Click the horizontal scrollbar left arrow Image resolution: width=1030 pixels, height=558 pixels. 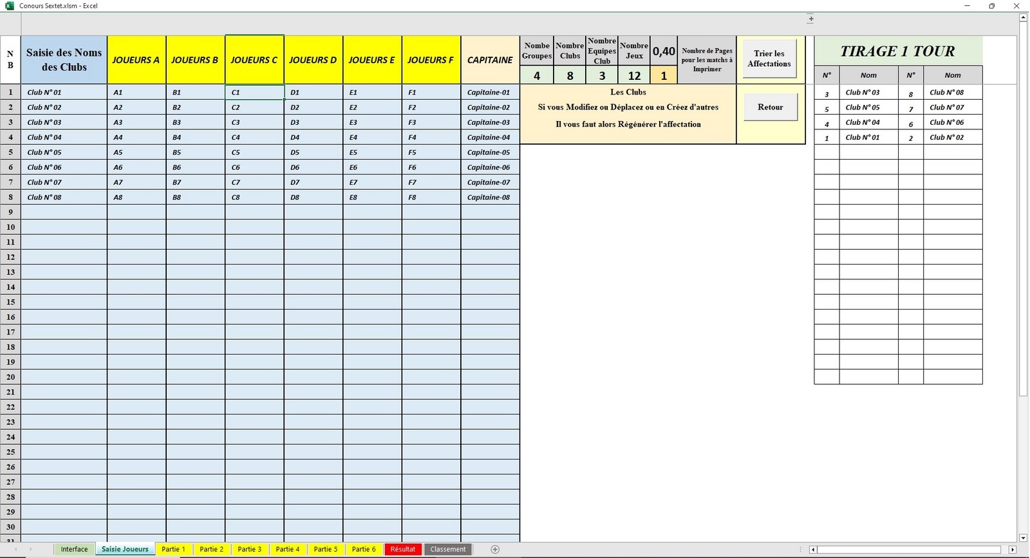pos(813,550)
